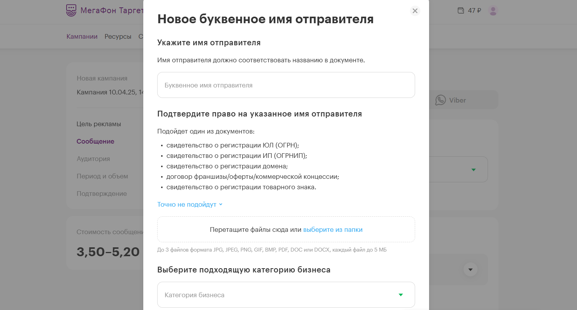This screenshot has width=577, height=310.
Task: Expand the Точно не подойдут list
Action: [x=190, y=204]
